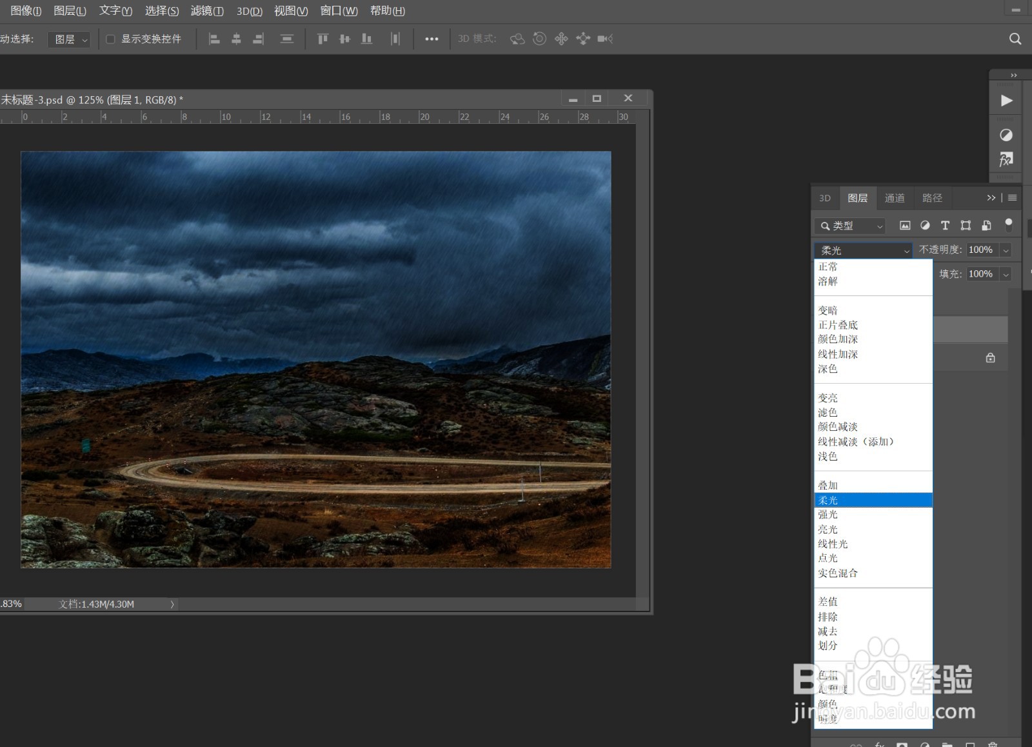The image size is (1032, 747).
Task: Click the align right edges icon
Action: [x=258, y=39]
